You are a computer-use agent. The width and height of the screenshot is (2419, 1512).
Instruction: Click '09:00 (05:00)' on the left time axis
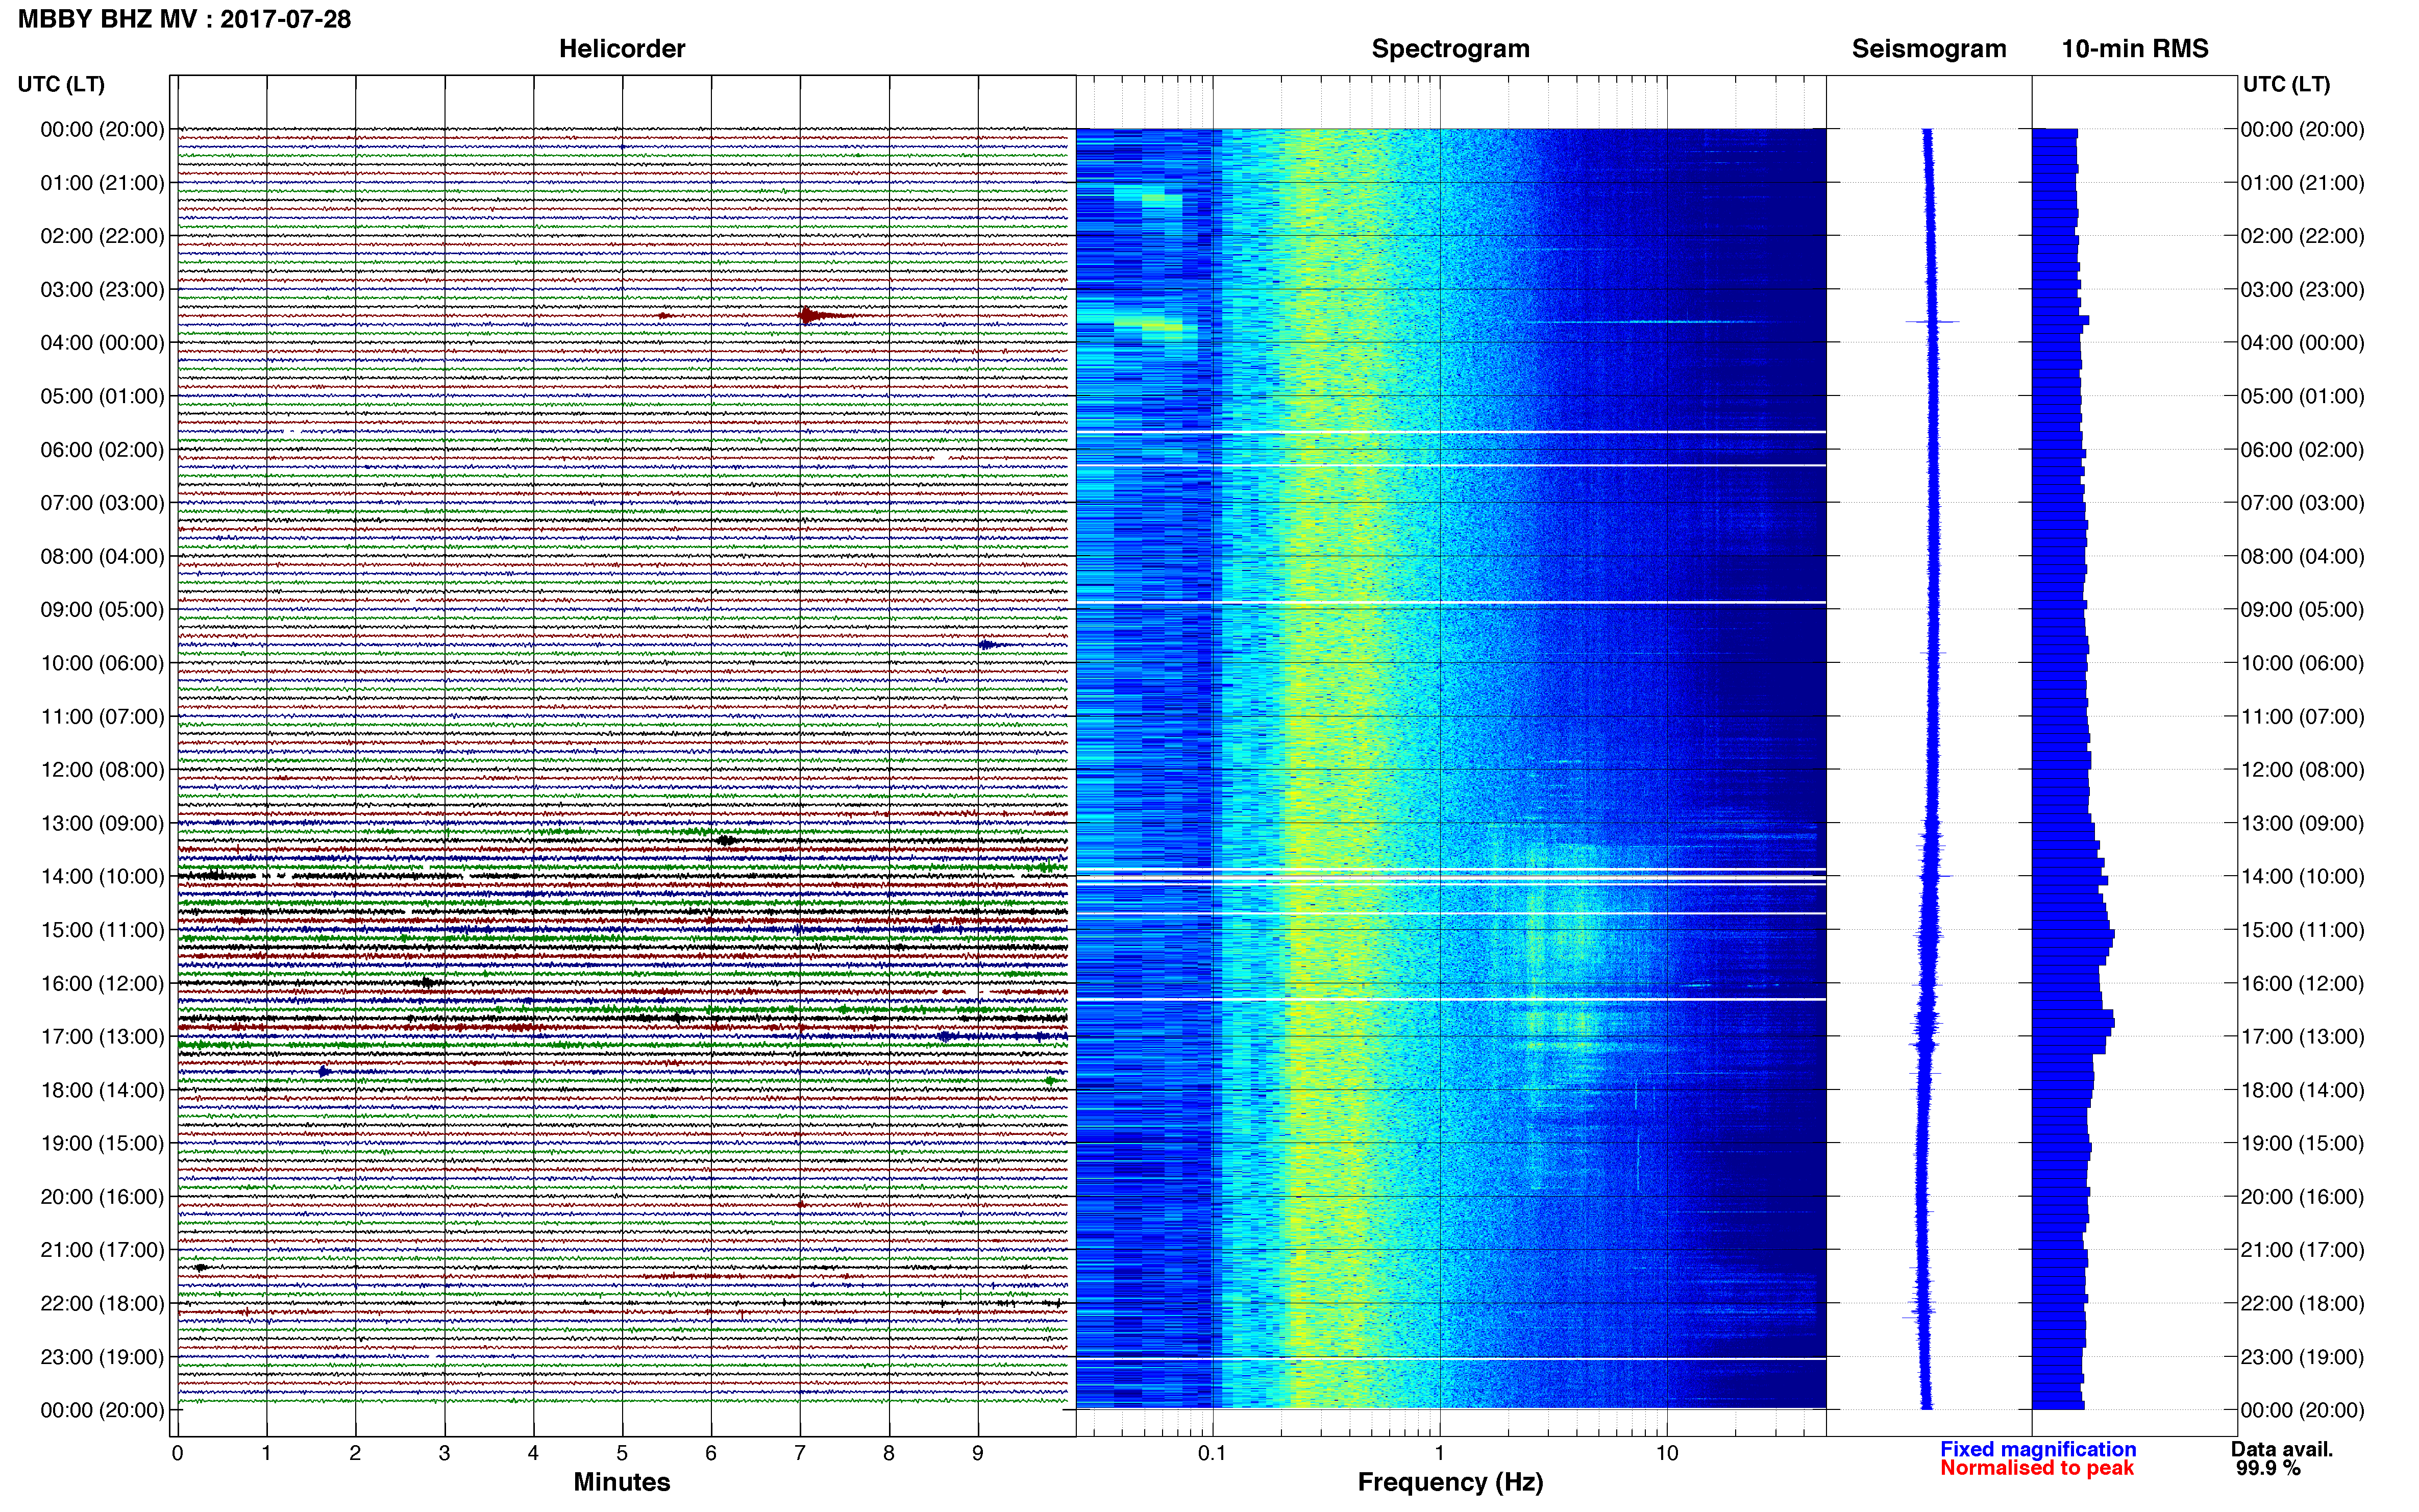102,610
